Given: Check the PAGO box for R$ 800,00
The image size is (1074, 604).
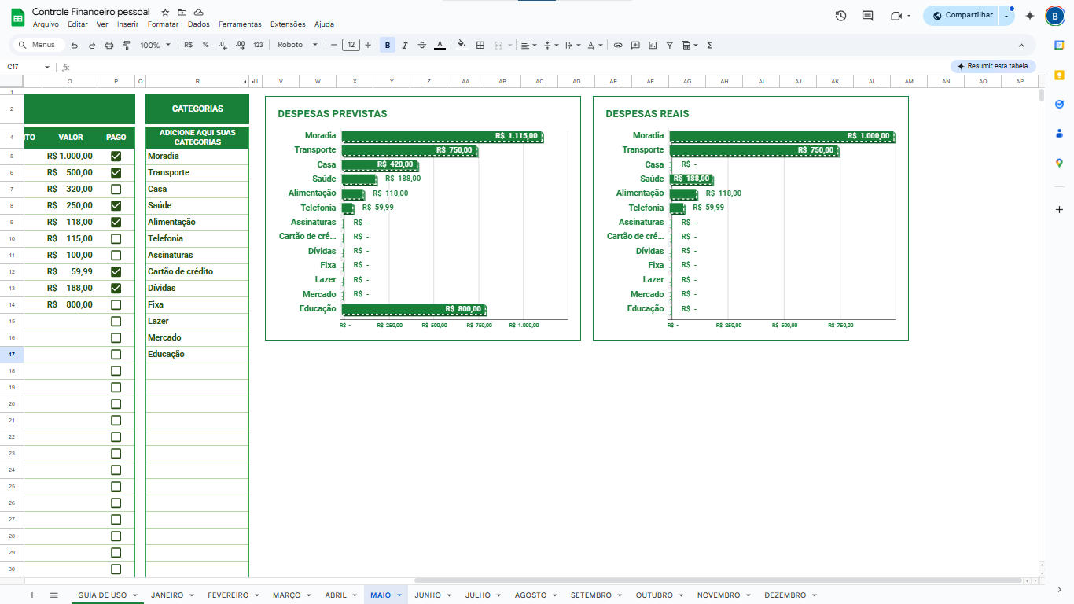Looking at the screenshot, I should (116, 305).
